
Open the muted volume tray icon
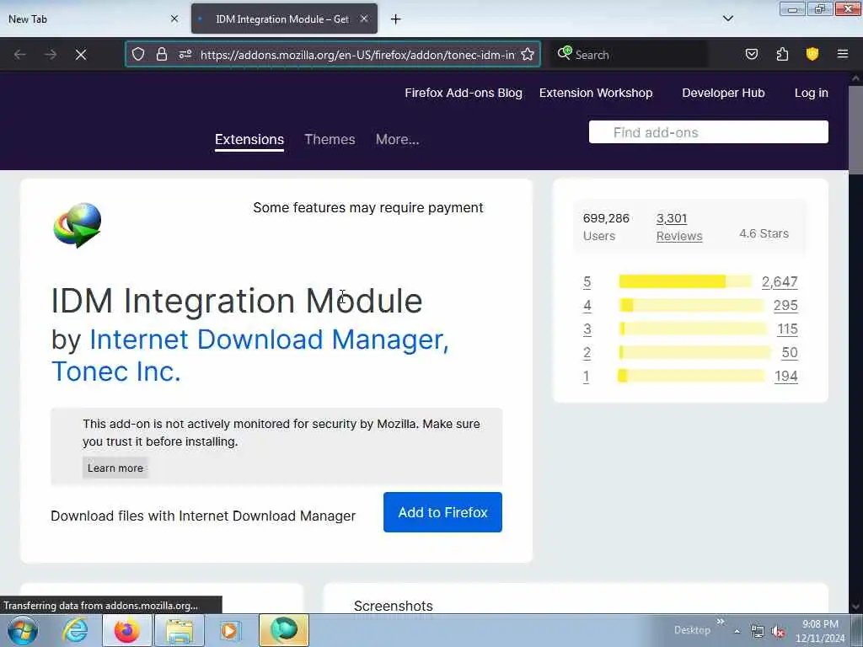pyautogui.click(x=778, y=632)
